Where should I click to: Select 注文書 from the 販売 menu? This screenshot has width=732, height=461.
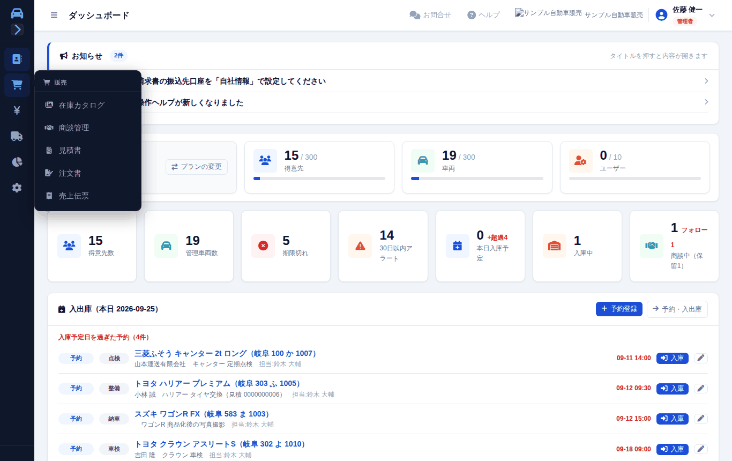(x=88, y=173)
